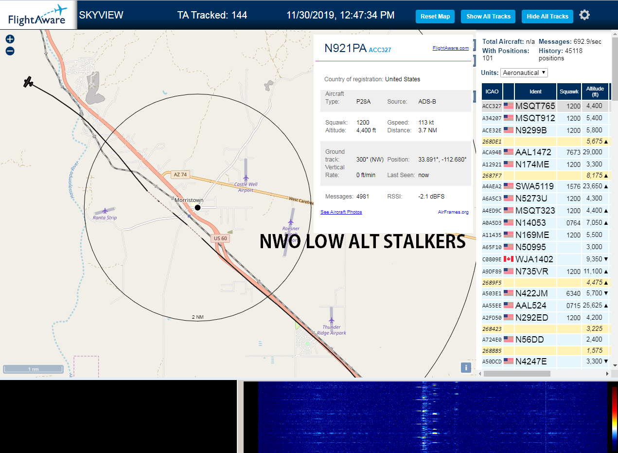Zoom out on the map
The height and width of the screenshot is (453, 618).
[x=10, y=51]
